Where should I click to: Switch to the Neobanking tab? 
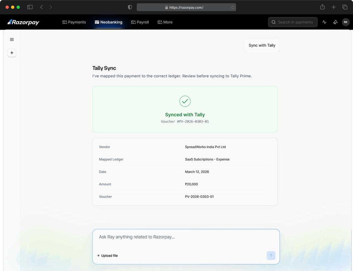tap(109, 22)
